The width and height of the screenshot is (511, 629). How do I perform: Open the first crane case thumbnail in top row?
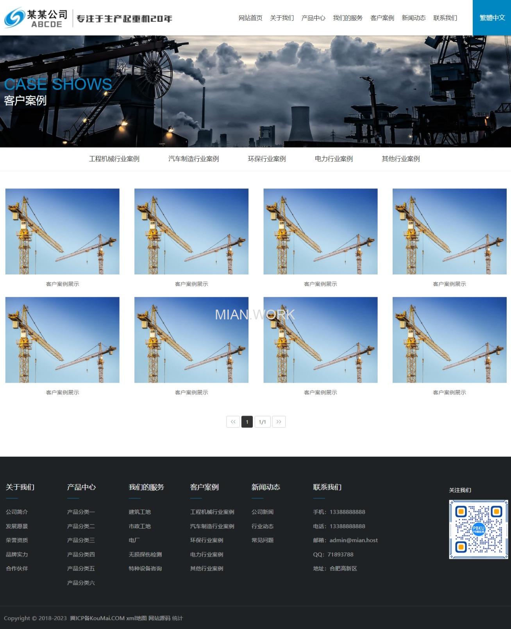(x=63, y=231)
